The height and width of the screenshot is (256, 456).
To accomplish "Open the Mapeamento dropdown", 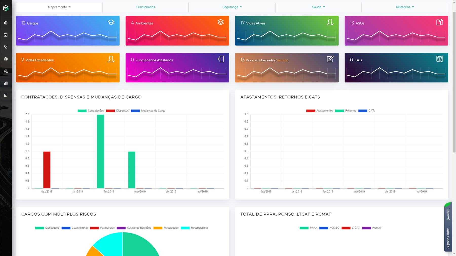I will click(59, 7).
